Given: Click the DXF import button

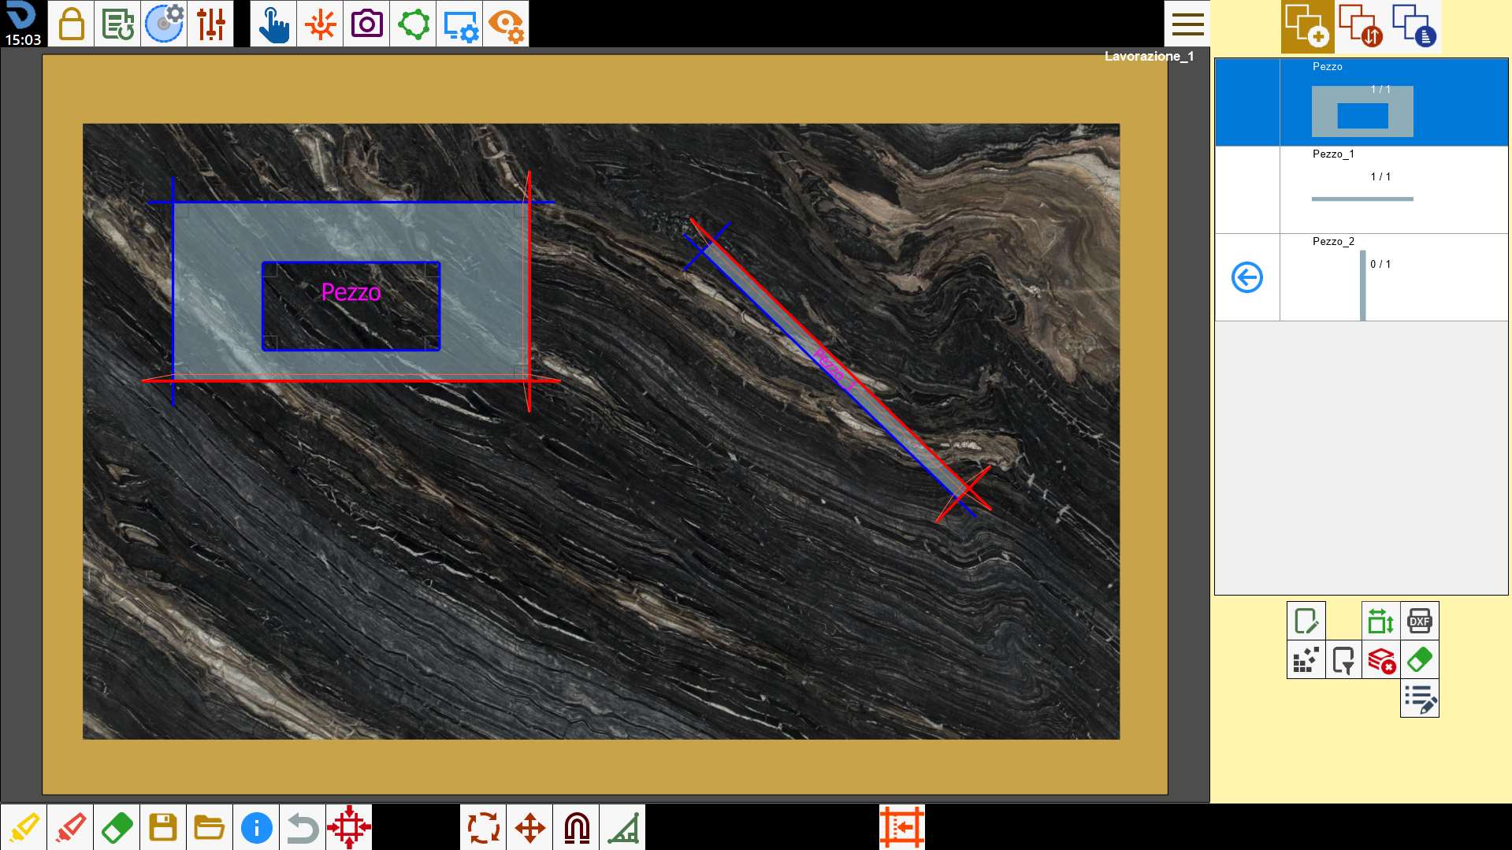Looking at the screenshot, I should (x=1419, y=621).
